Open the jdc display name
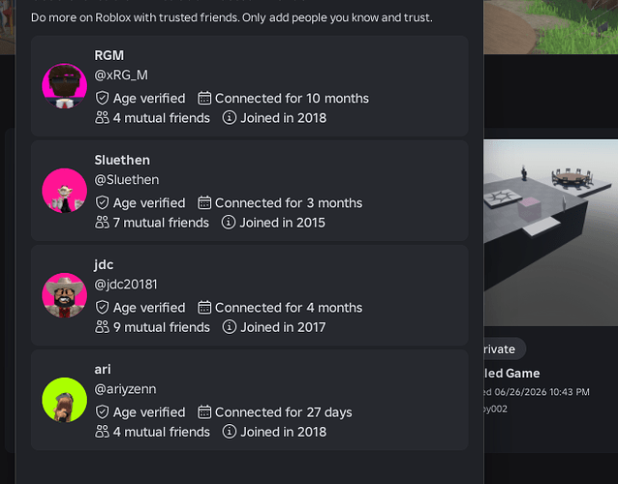 click(104, 265)
